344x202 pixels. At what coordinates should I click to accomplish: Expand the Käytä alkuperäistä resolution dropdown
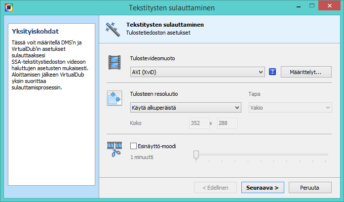point(185,108)
